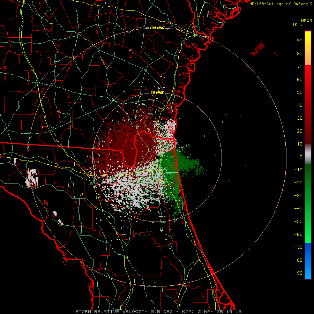Click the 90 value on the velocity scale

[300, 41]
